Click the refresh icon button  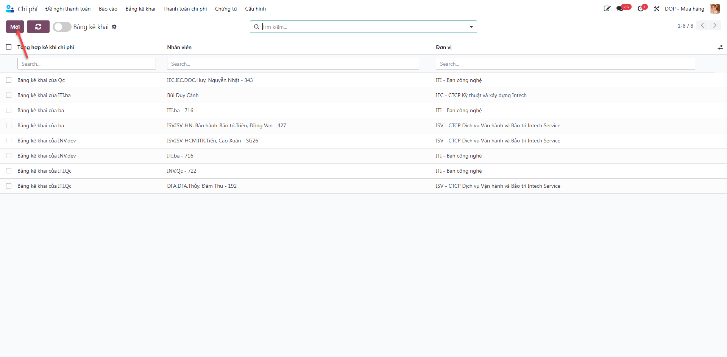[x=38, y=27]
